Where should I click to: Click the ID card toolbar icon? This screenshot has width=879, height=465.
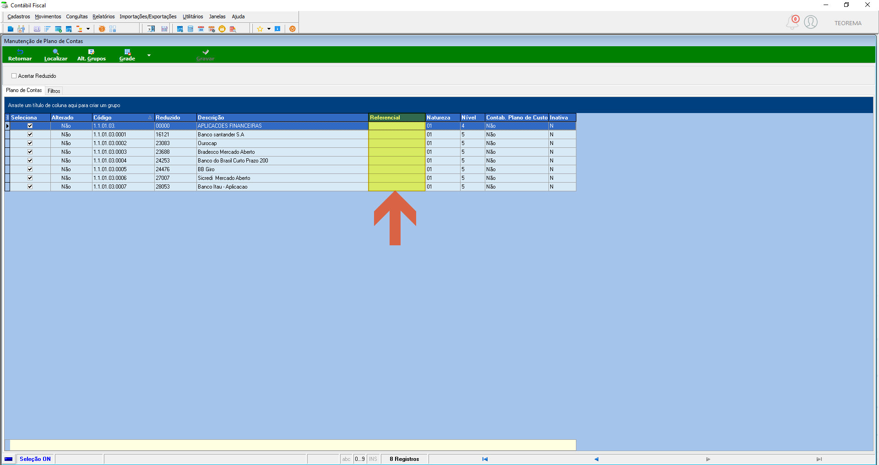pyautogui.click(x=37, y=29)
